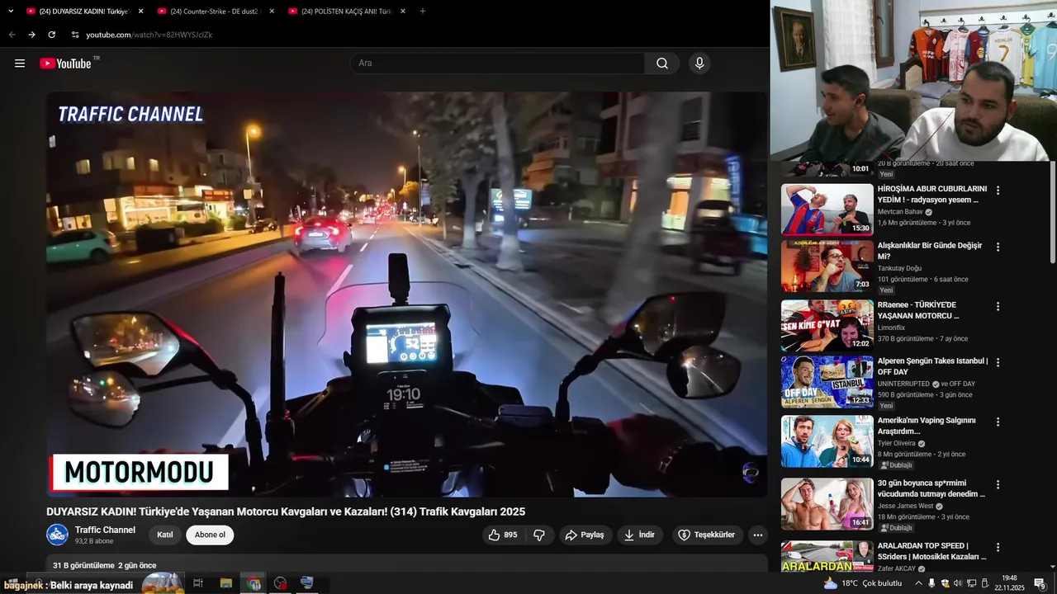Go back with the browser back arrow
The width and height of the screenshot is (1057, 594).
pos(12,35)
